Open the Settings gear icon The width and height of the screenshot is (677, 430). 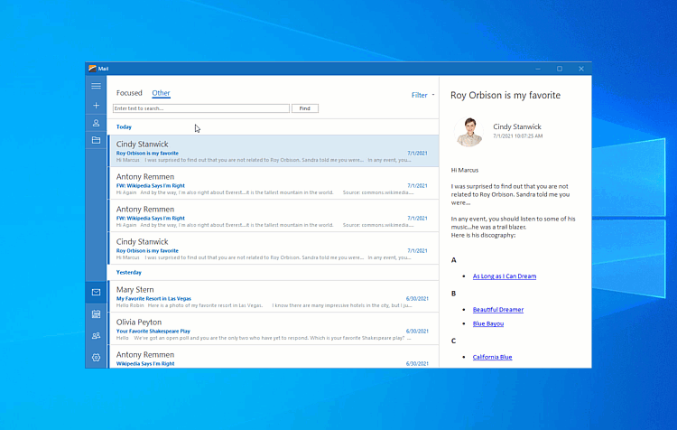point(96,358)
